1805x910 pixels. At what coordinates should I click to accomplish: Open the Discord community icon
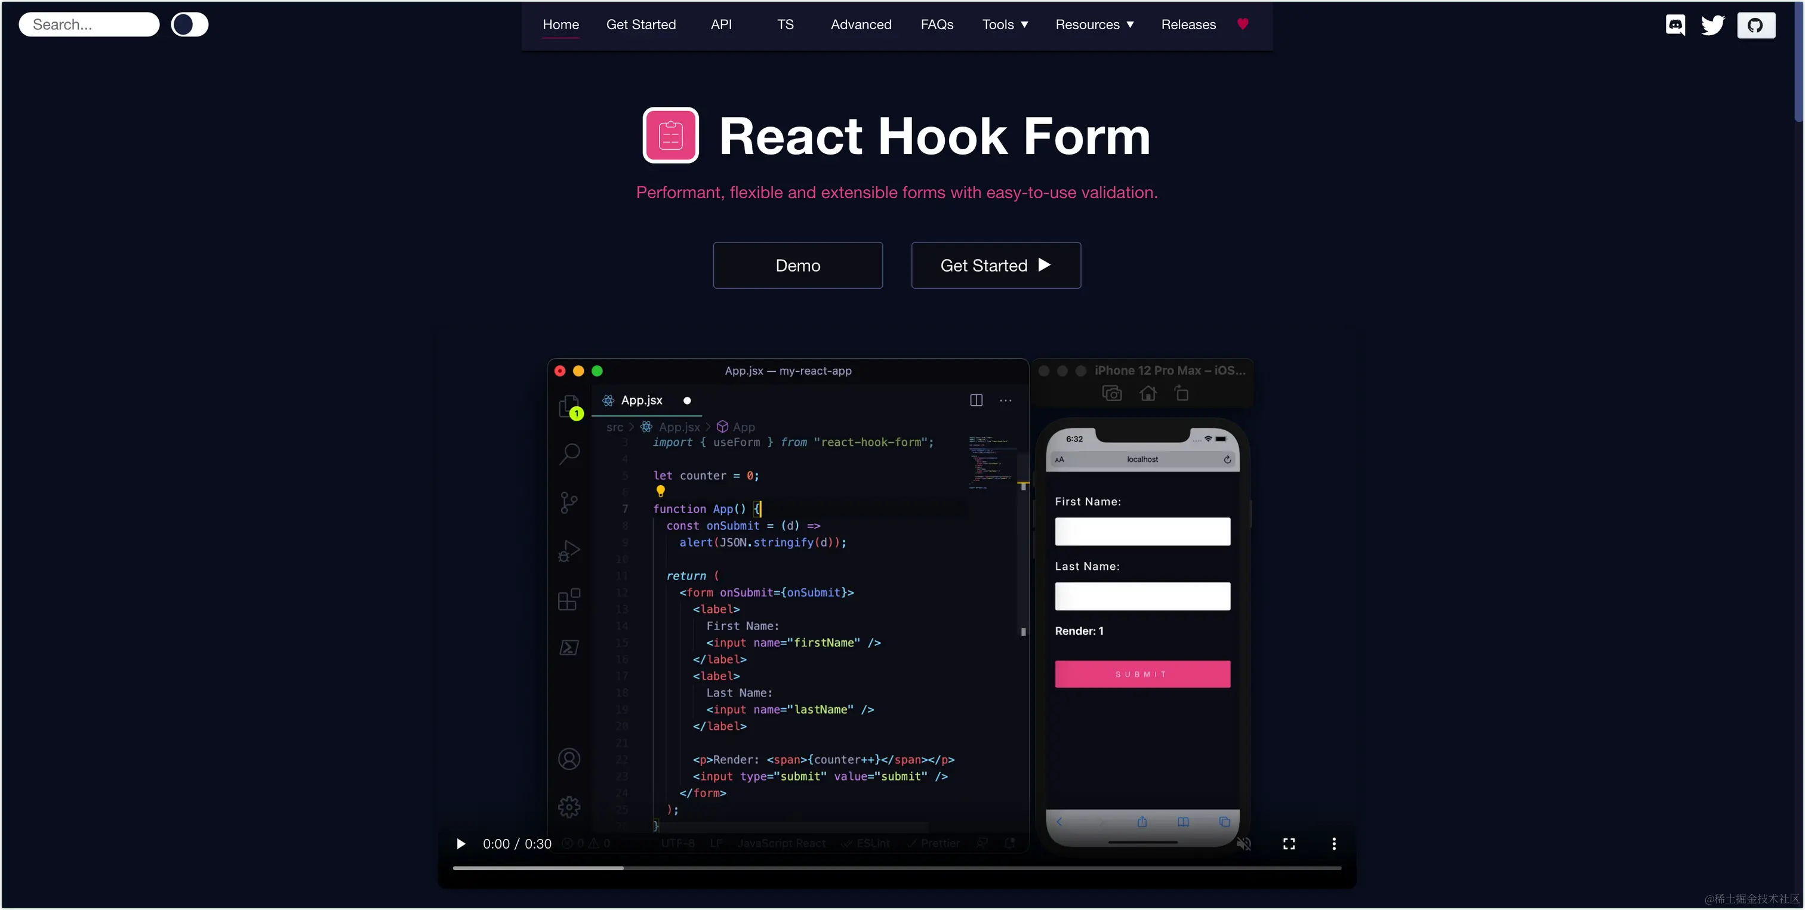[x=1675, y=25]
